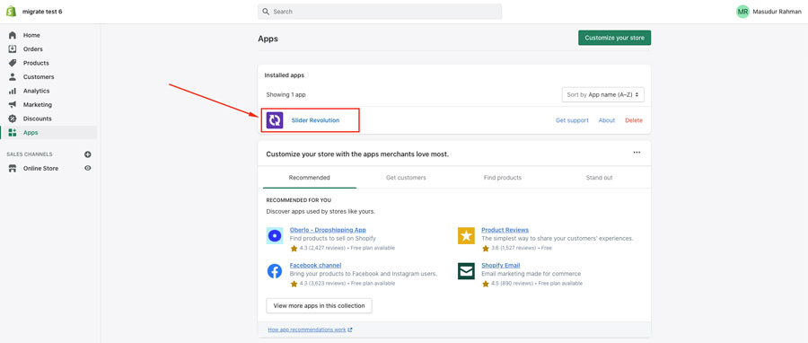Image resolution: width=808 pixels, height=343 pixels.
Task: Open Home in the sidebar
Action: point(31,35)
